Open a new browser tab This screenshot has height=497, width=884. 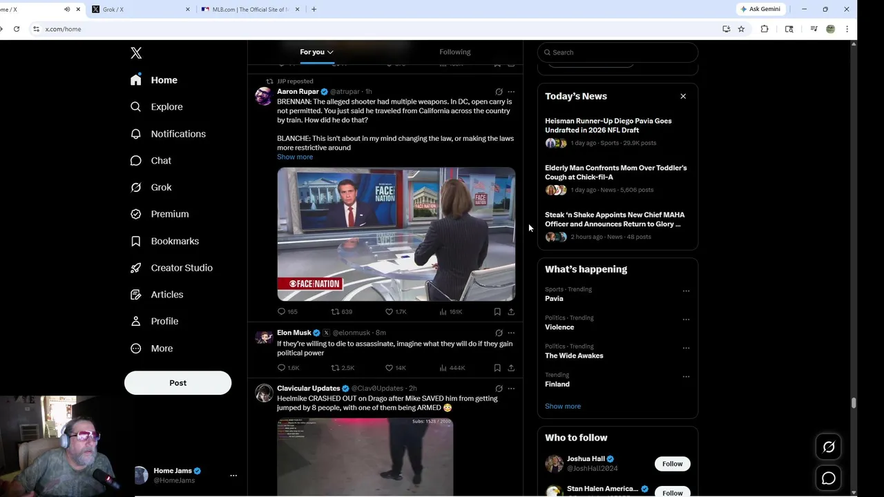[314, 10]
